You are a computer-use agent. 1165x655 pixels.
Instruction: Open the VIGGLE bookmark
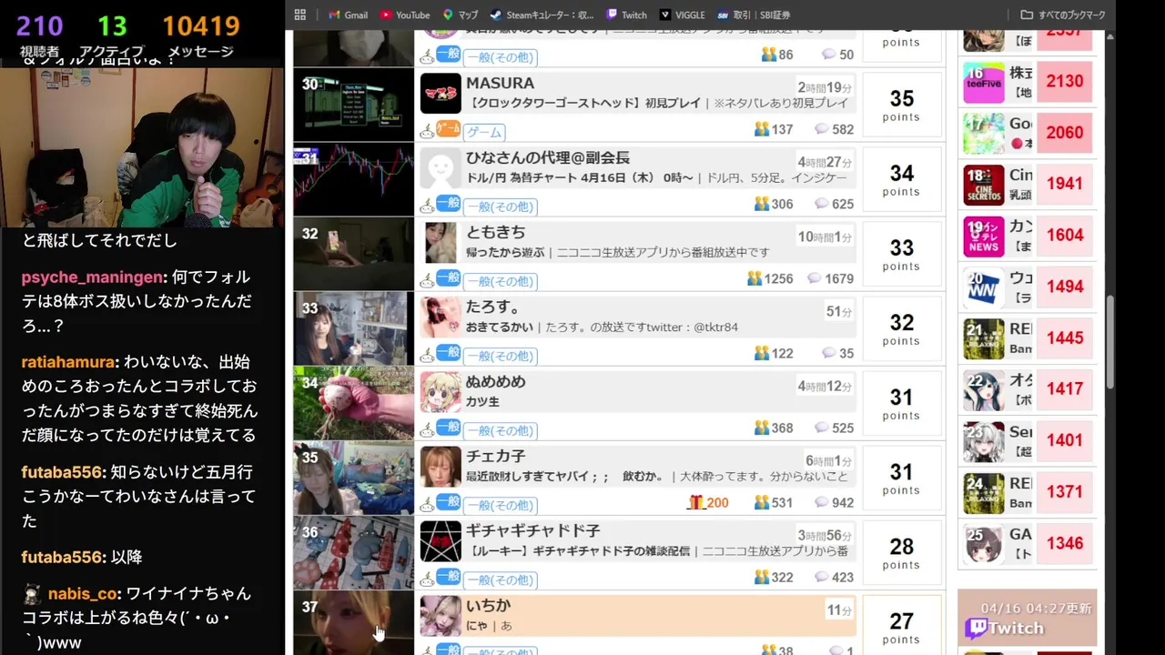click(x=682, y=15)
